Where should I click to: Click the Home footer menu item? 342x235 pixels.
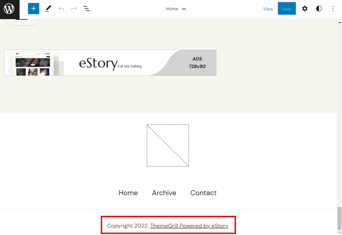(x=128, y=193)
